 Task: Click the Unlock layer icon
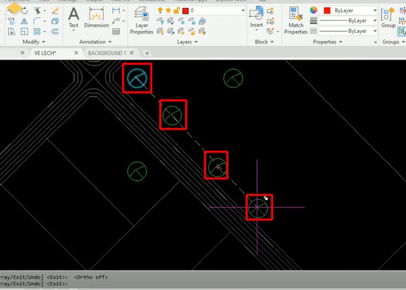(x=192, y=31)
